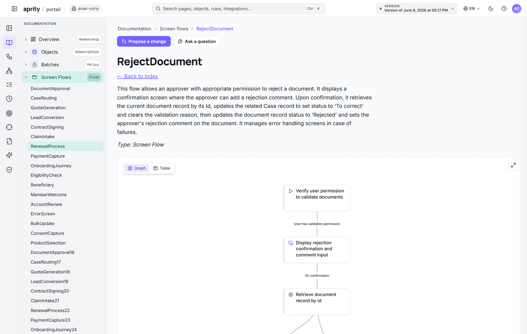
Task: Expand the Batches tree section
Action: [x=26, y=65]
